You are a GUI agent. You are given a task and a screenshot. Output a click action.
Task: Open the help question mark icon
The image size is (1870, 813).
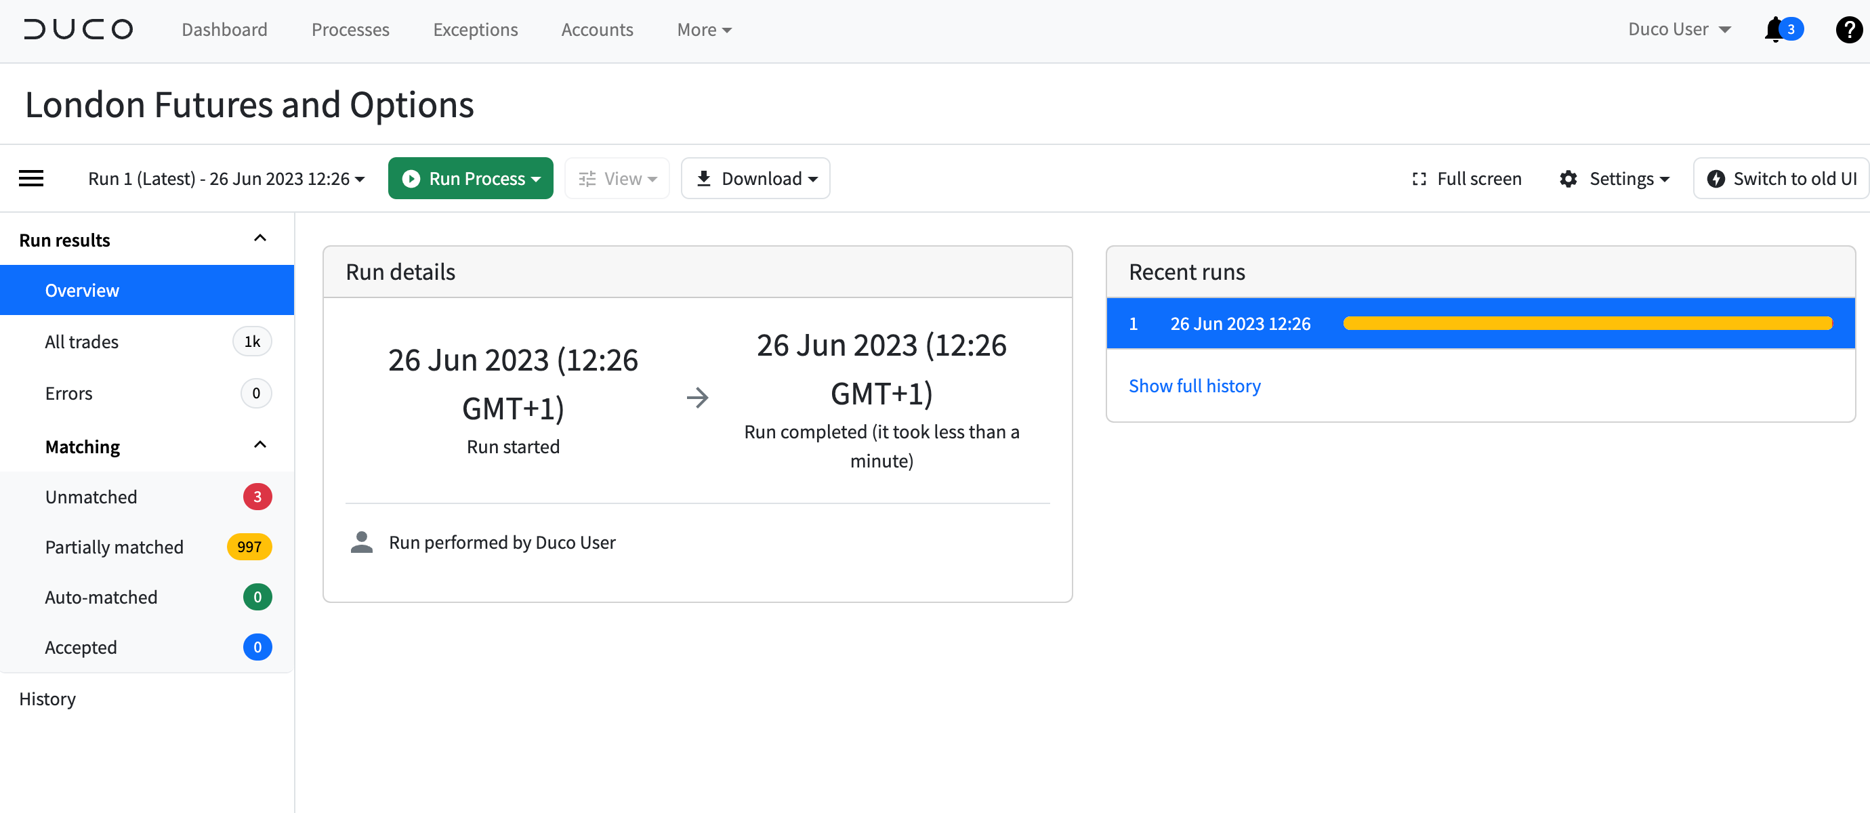click(1848, 29)
